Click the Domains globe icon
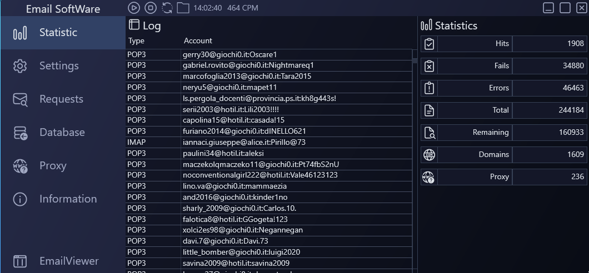Screen dimensions: 589x273 click(x=429, y=155)
